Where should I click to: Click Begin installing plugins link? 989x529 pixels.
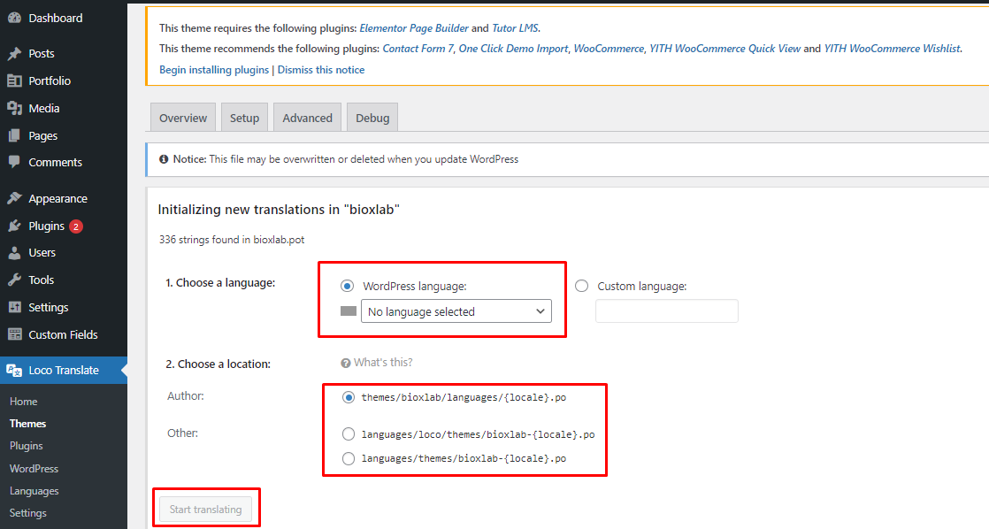tap(214, 70)
